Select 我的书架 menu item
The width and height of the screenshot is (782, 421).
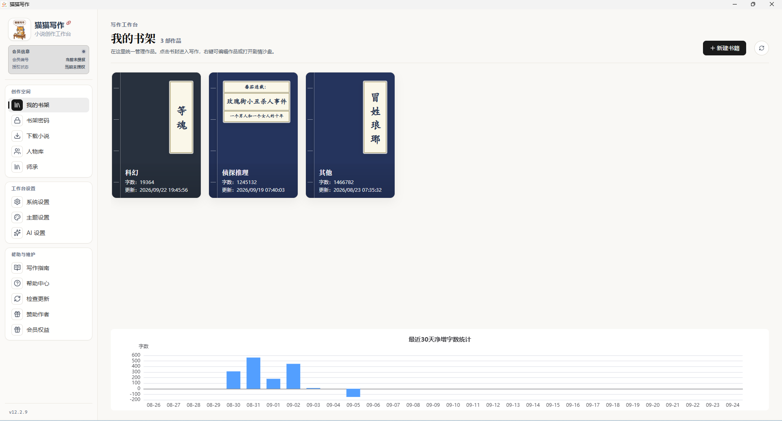[x=48, y=105]
